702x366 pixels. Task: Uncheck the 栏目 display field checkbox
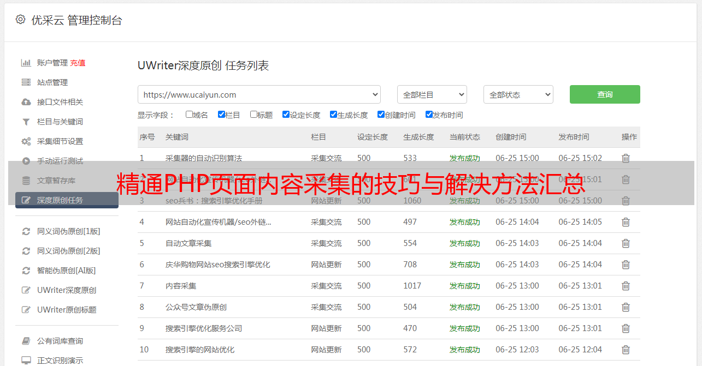(221, 115)
